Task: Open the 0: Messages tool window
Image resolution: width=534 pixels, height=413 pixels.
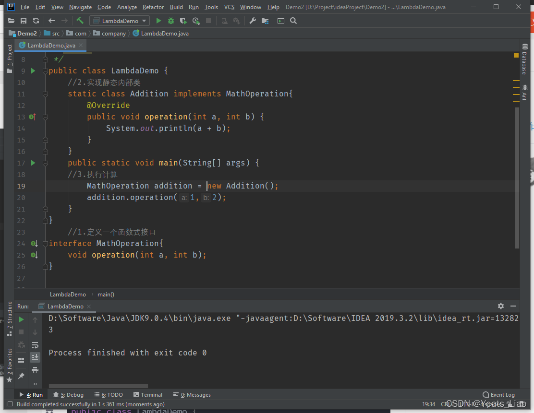Action: [192, 395]
